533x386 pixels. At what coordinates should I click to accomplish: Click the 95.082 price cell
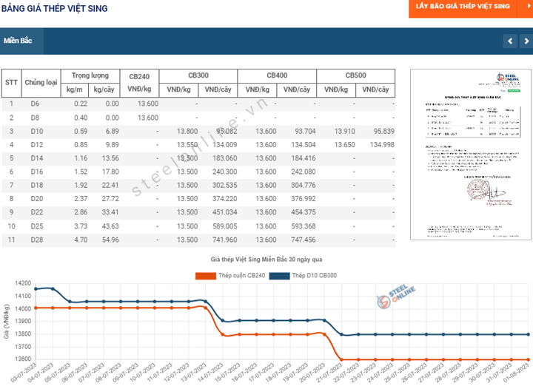[227, 132]
